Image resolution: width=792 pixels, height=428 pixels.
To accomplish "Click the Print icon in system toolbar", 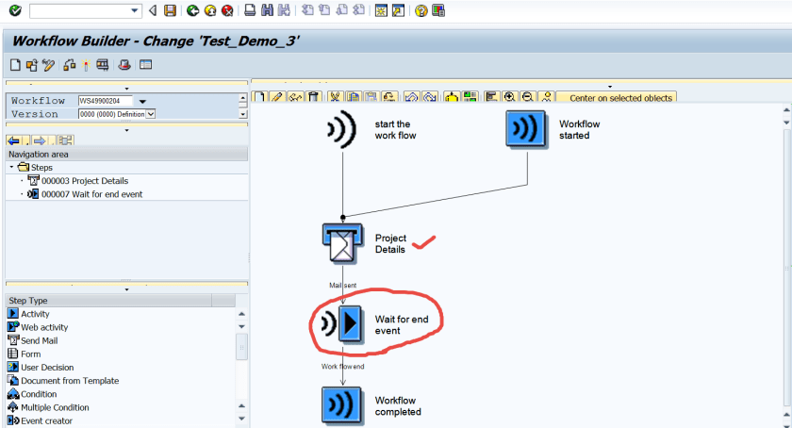I will [x=250, y=10].
